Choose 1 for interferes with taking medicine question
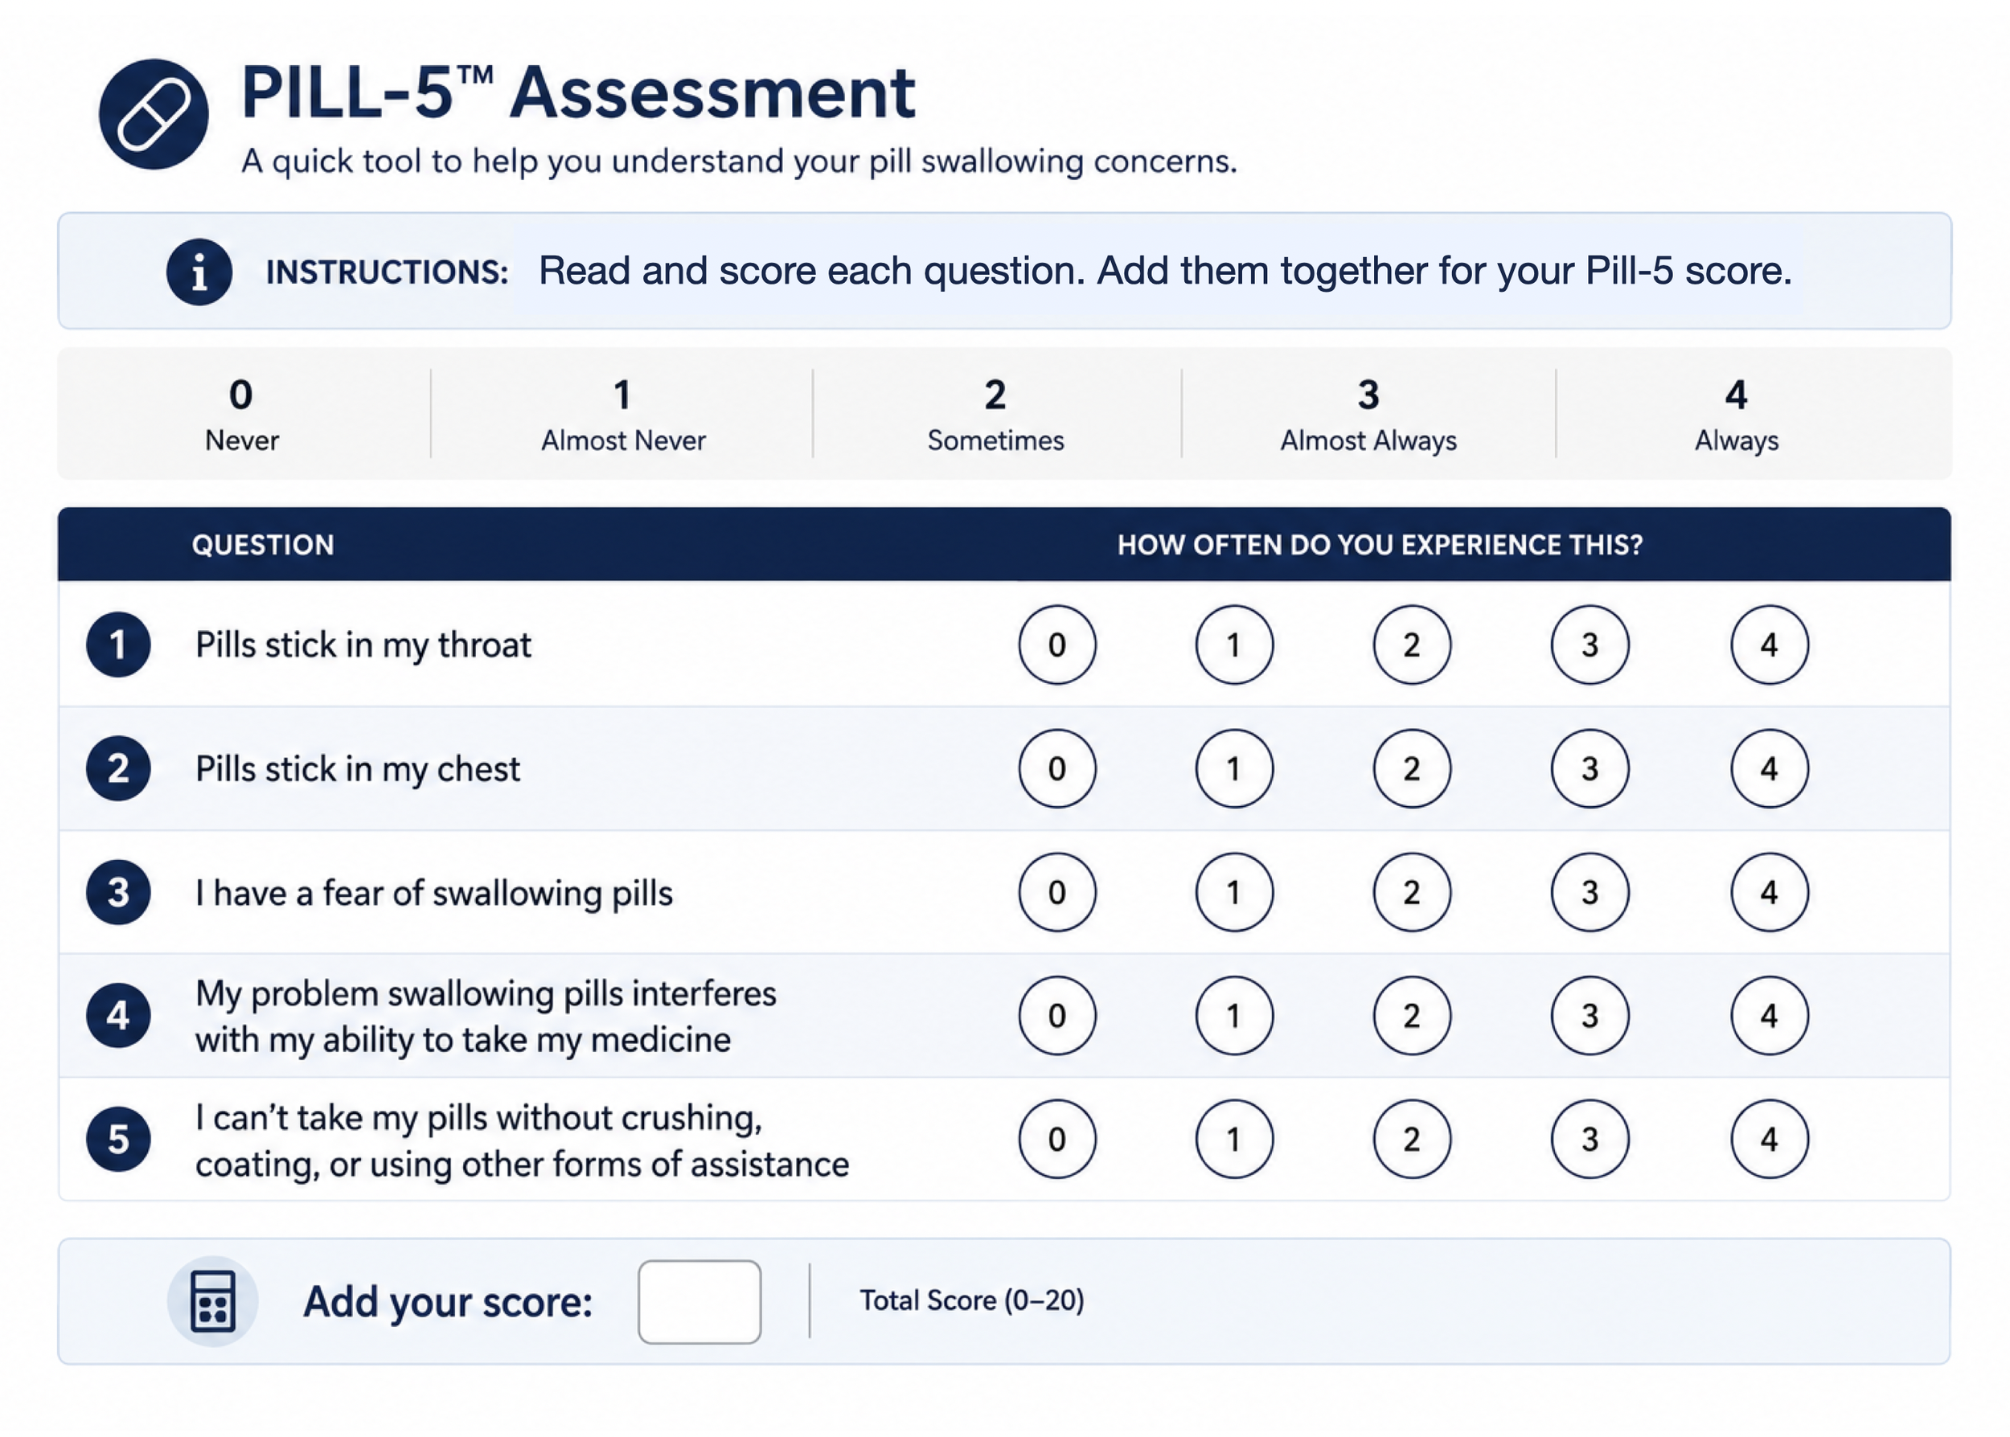 [1234, 1016]
